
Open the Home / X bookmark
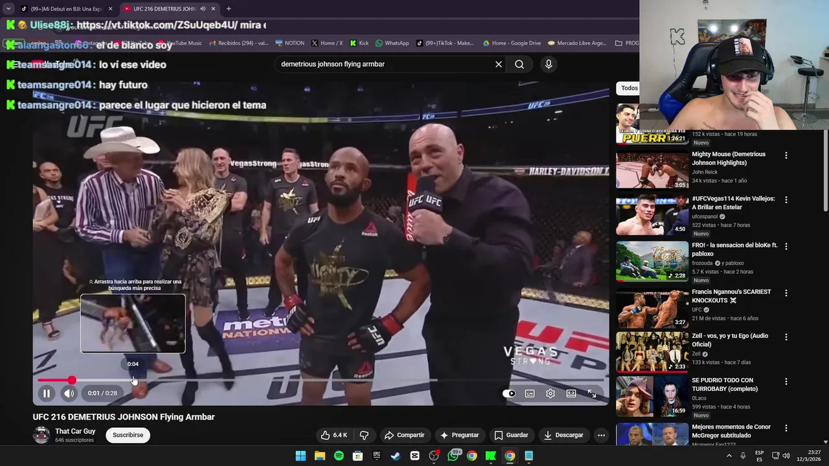pyautogui.click(x=326, y=43)
